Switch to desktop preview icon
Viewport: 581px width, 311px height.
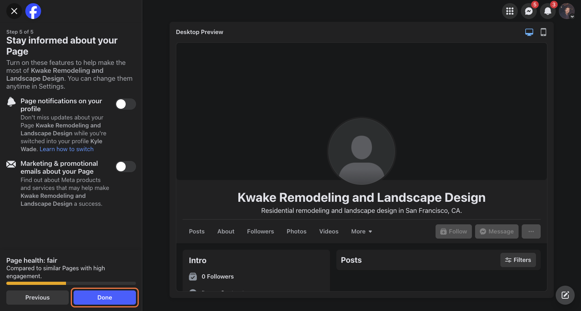pyautogui.click(x=529, y=32)
